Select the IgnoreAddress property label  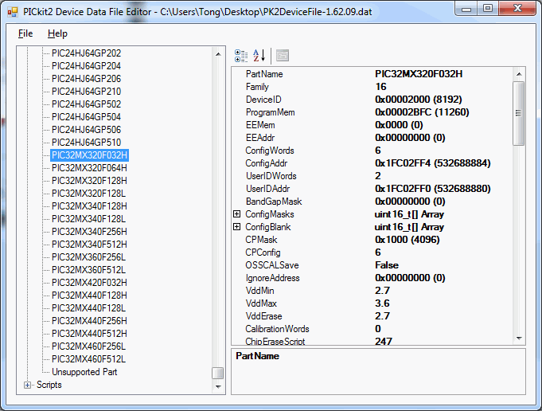272,278
